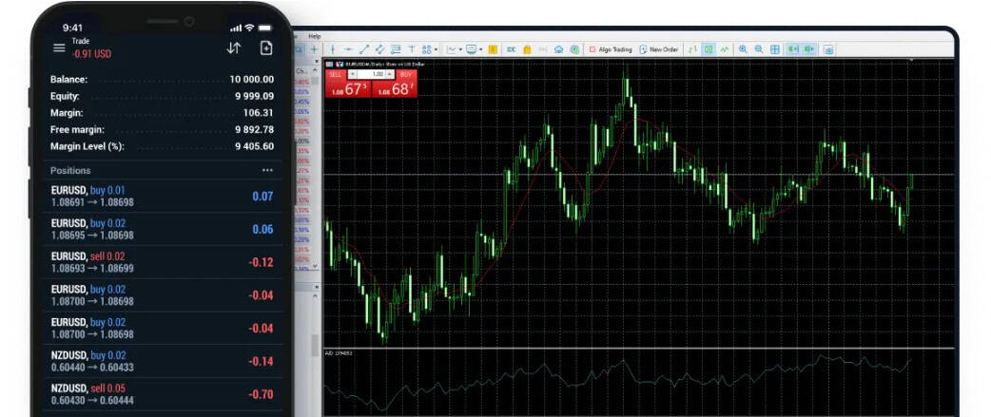Select NZDUSD buy 0.02 position

pyautogui.click(x=162, y=361)
